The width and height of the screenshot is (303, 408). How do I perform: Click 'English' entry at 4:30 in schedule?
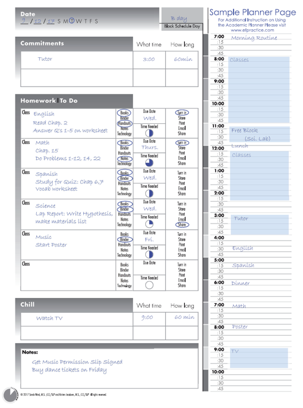pyautogui.click(x=243, y=248)
